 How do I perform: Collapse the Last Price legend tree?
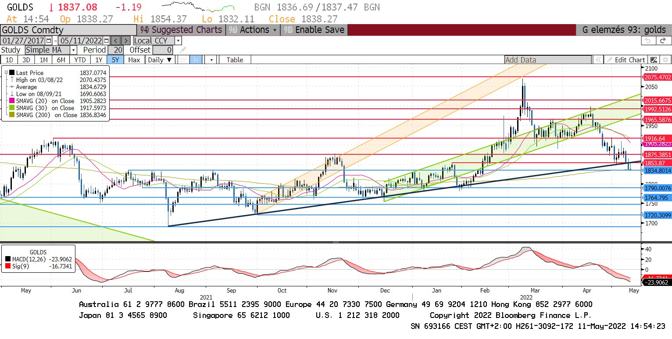5,73
